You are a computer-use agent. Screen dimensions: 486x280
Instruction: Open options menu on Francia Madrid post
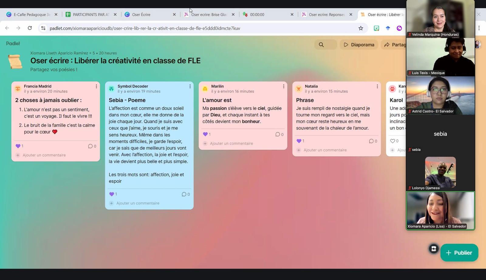tap(96, 86)
